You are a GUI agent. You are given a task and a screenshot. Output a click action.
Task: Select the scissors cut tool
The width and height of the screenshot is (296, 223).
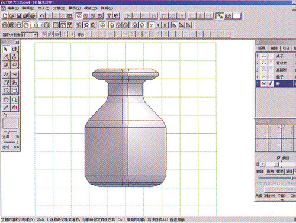[14, 75]
